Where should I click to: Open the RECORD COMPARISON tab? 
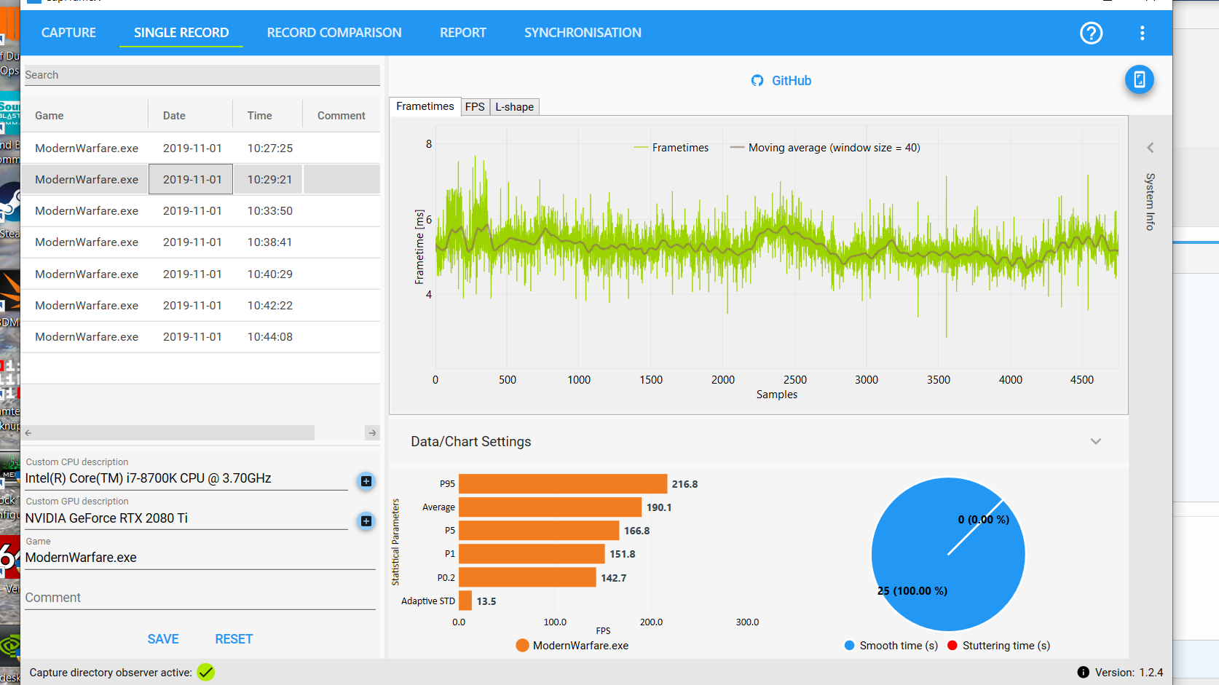click(334, 33)
